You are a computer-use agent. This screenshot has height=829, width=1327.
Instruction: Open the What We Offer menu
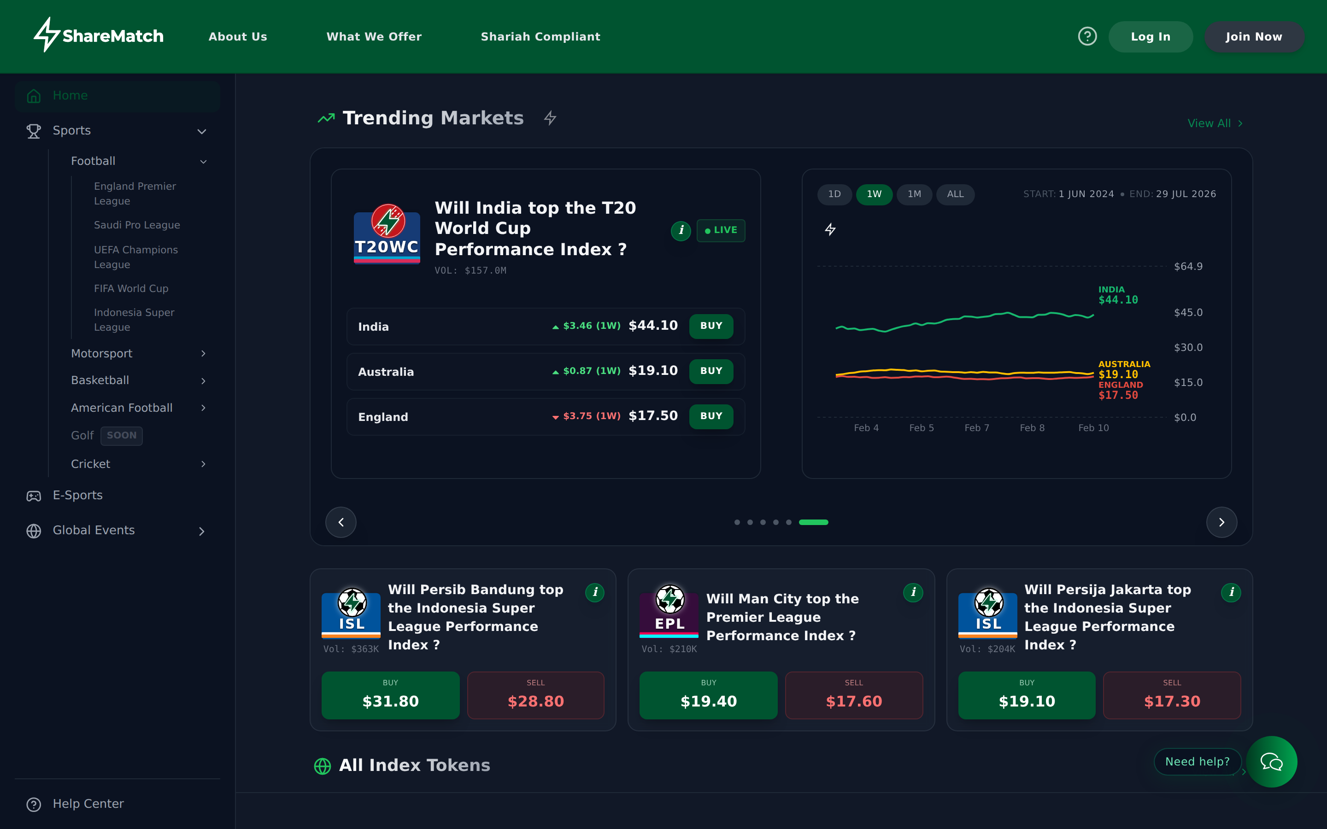pyautogui.click(x=374, y=36)
